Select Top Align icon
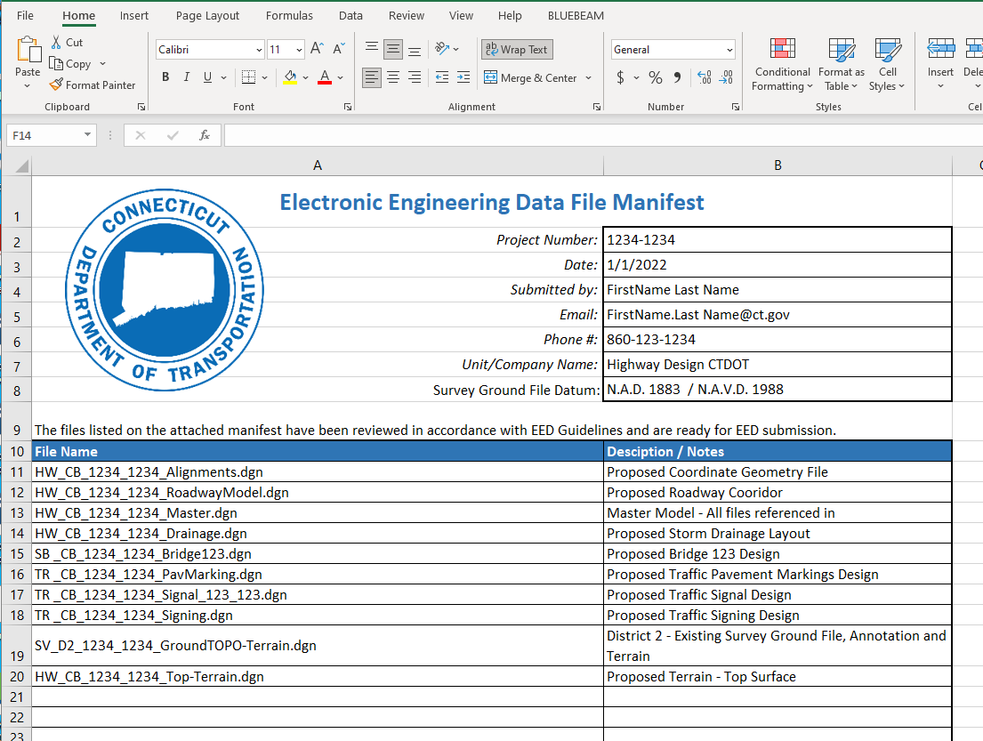This screenshot has height=741, width=983. (x=371, y=49)
